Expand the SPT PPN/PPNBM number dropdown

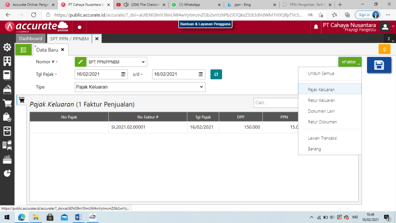click(x=143, y=62)
